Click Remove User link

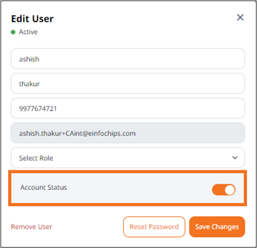[x=31, y=227]
